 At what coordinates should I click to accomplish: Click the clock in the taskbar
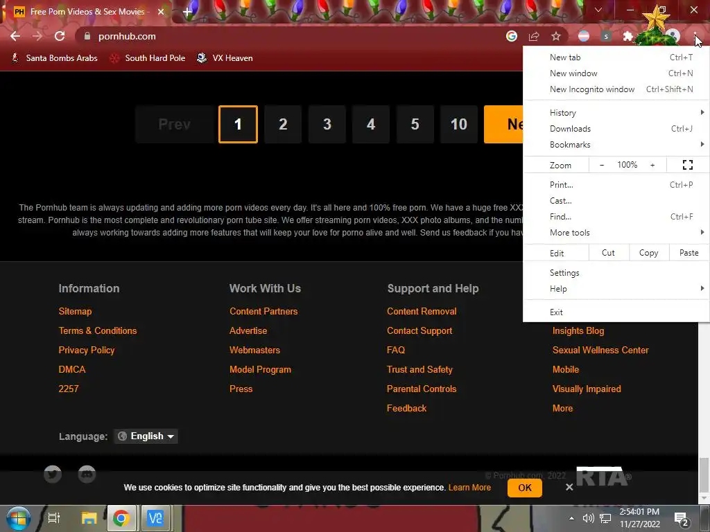tap(639, 518)
